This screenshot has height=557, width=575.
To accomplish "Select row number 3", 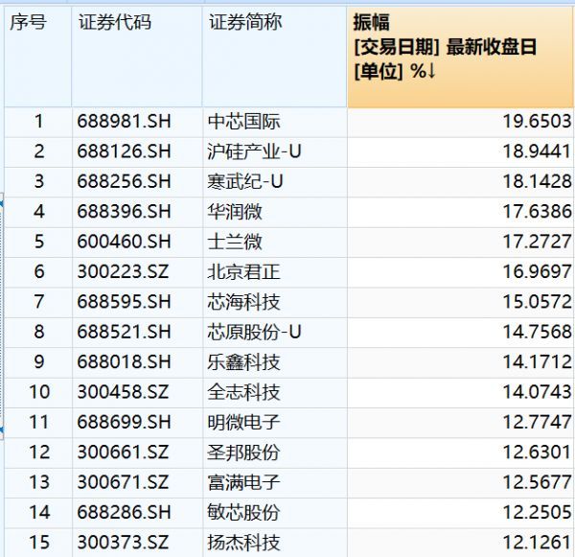I will [39, 181].
